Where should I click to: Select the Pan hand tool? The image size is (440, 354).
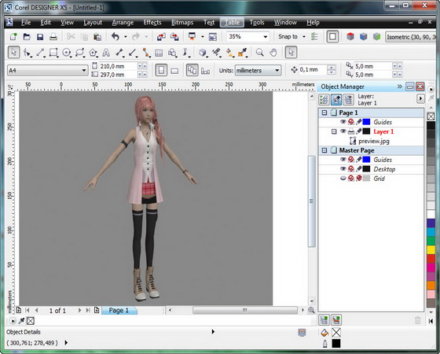click(273, 52)
